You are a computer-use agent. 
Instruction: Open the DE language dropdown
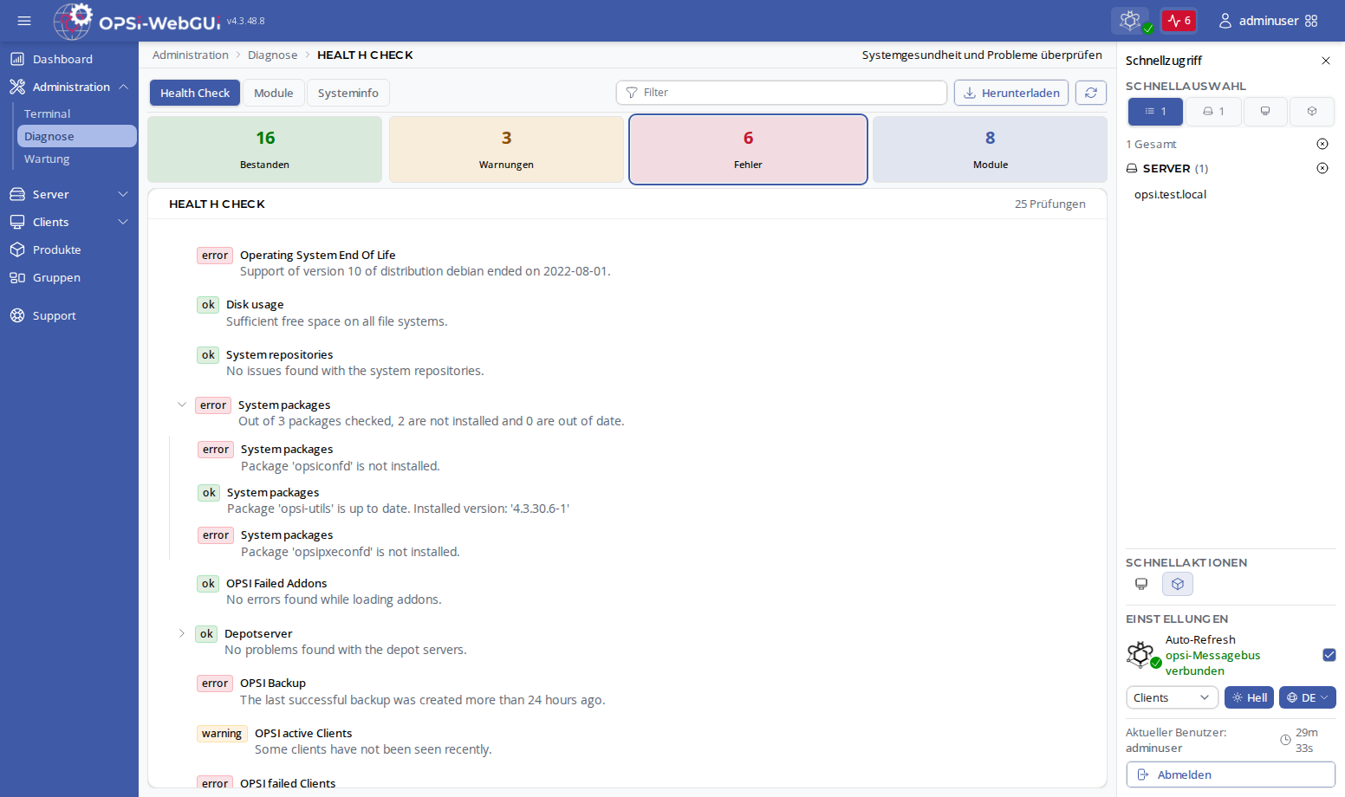click(1307, 697)
